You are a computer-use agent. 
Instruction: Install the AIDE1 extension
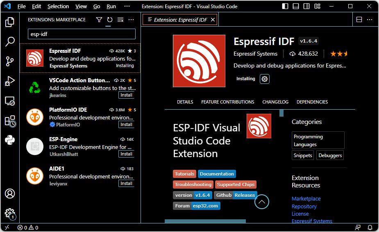point(127,183)
